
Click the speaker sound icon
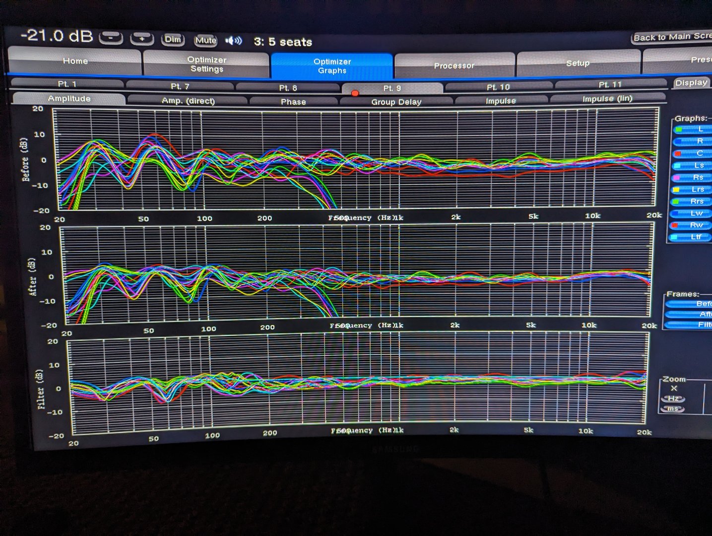click(233, 41)
